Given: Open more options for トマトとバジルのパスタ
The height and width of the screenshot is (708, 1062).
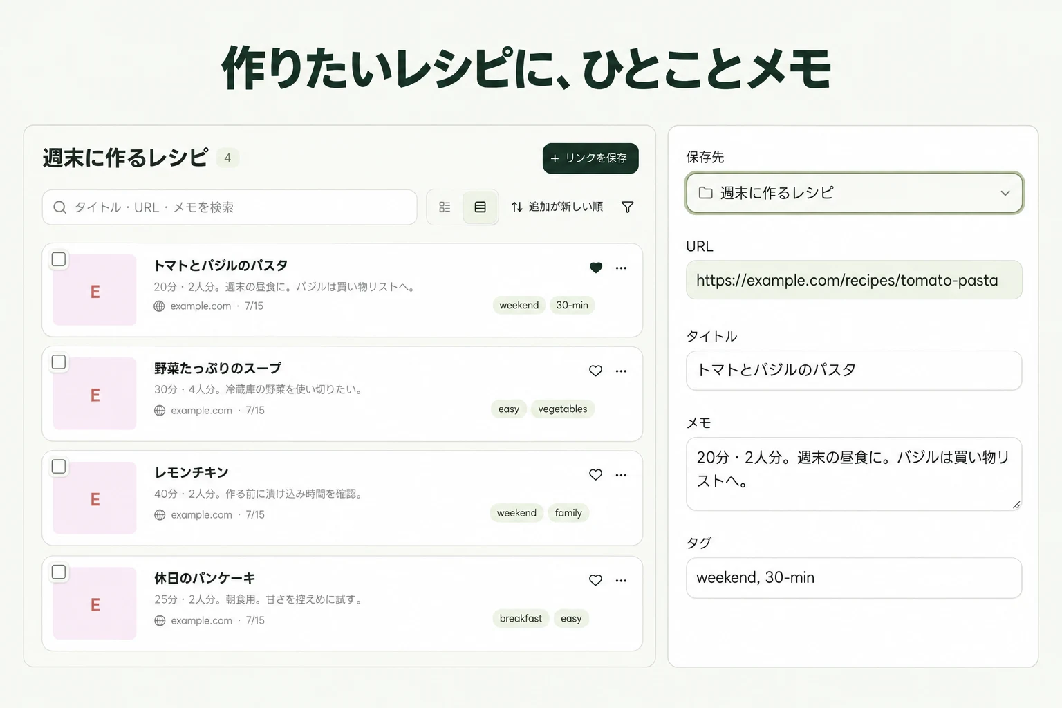Looking at the screenshot, I should [x=621, y=268].
